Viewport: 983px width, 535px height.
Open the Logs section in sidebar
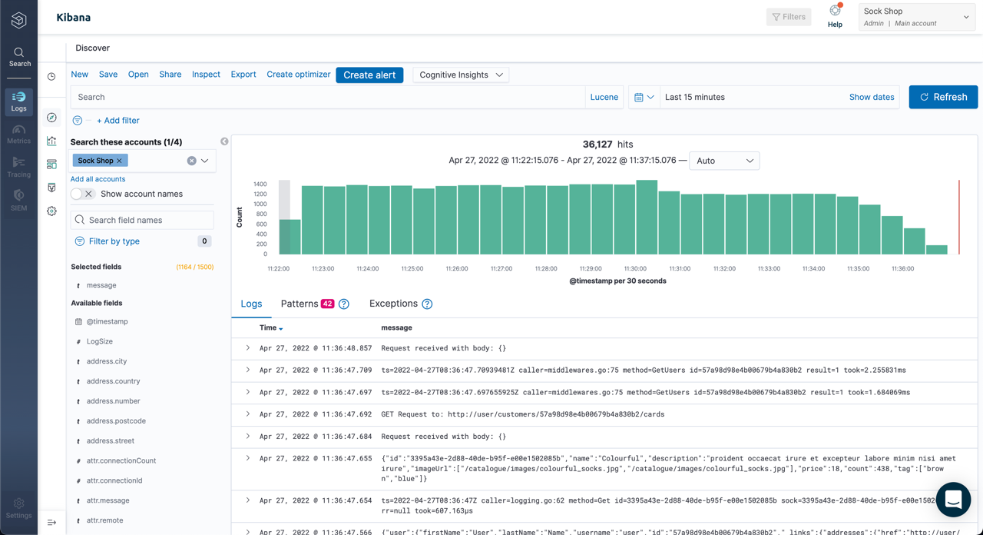(x=19, y=101)
